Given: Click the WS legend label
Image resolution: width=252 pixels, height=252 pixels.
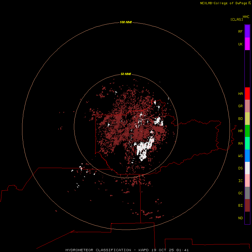Looking at the screenshot, I should tap(240, 156).
